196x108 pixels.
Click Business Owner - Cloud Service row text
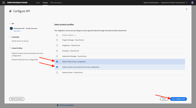click(72, 72)
